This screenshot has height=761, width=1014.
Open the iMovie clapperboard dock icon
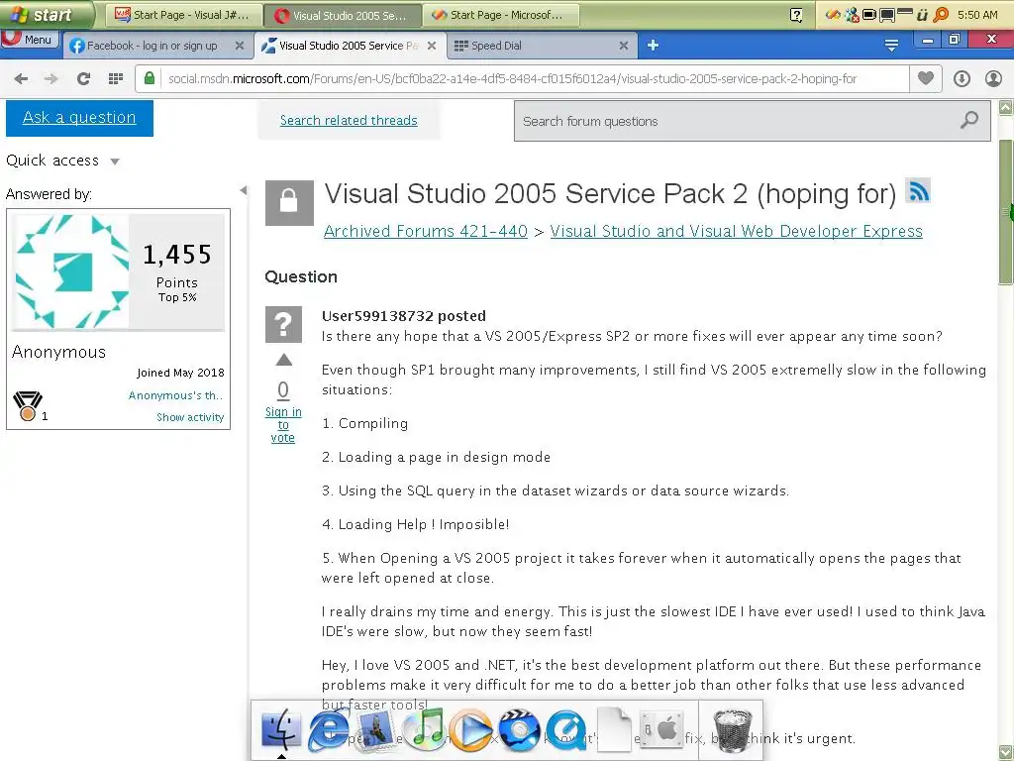(519, 730)
